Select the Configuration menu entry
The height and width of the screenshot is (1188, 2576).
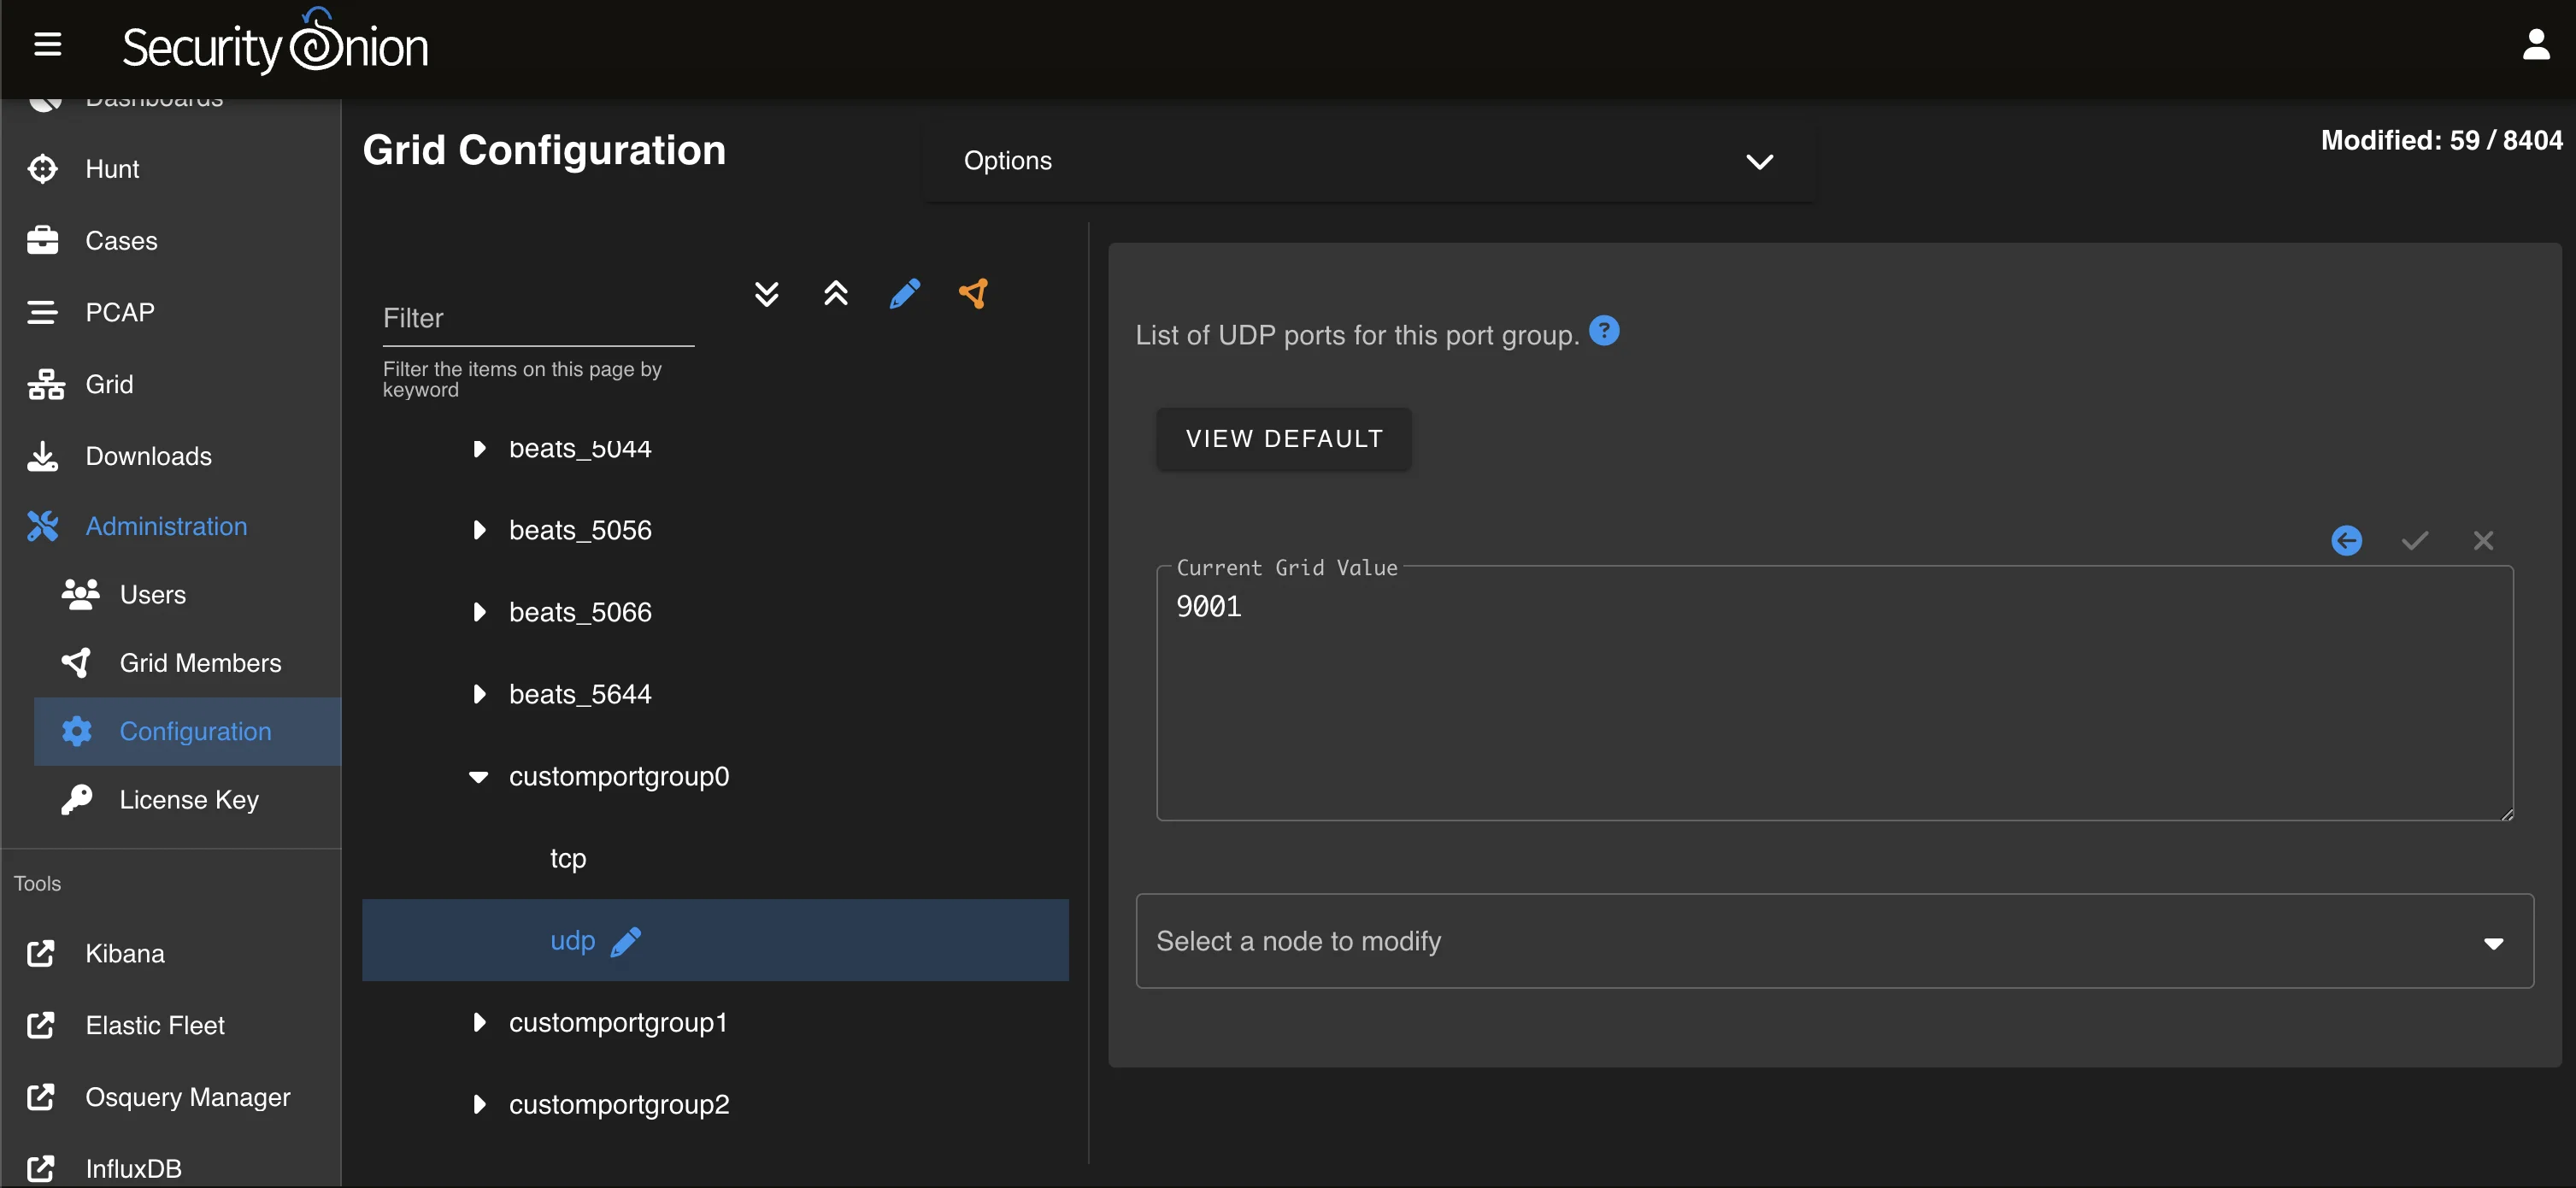pyautogui.click(x=188, y=731)
